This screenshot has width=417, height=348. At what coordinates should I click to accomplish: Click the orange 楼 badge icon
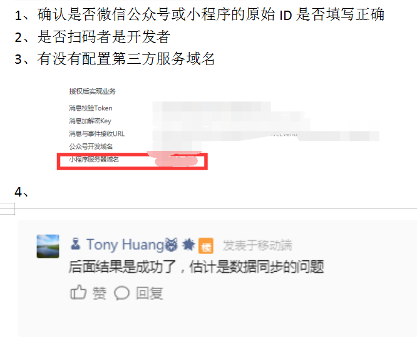(206, 245)
